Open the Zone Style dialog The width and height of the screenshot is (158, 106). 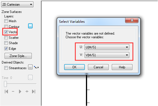[x=18, y=56]
